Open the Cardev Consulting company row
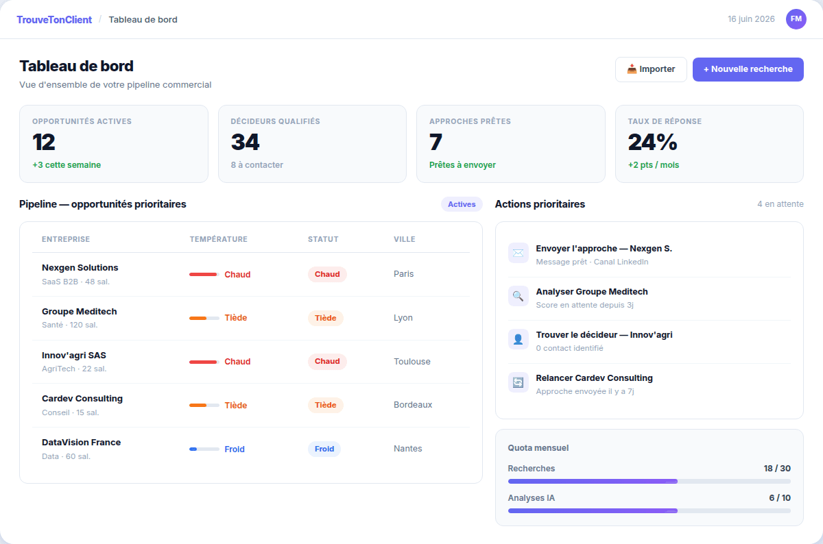 [x=251, y=405]
